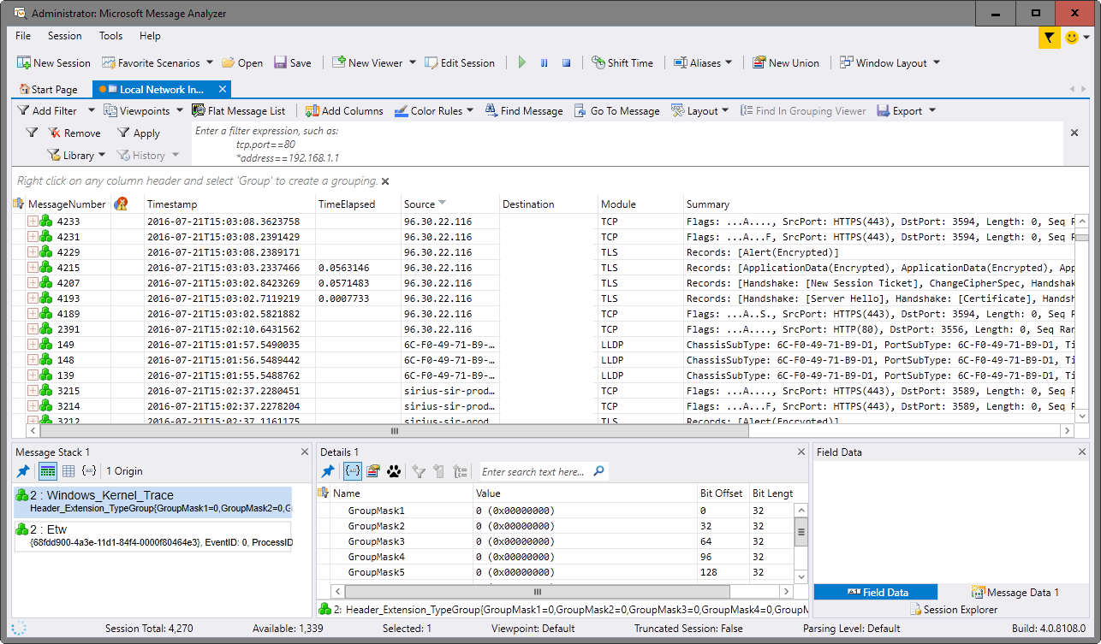Select the Field Data tab
This screenshot has width=1101, height=644.
point(877,592)
